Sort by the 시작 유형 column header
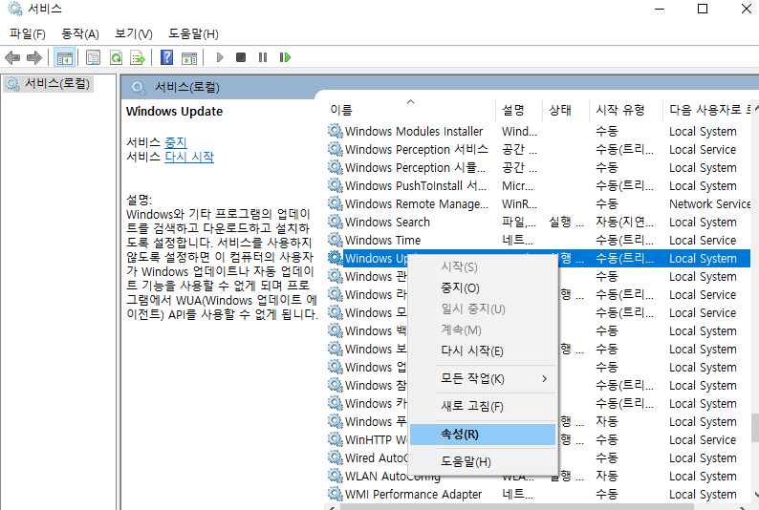Screen dimensions: 759x510 point(626,110)
